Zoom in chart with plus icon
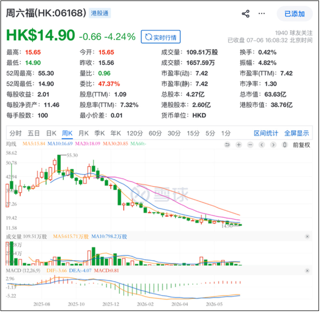This screenshot has width=320, height=312. (239, 145)
